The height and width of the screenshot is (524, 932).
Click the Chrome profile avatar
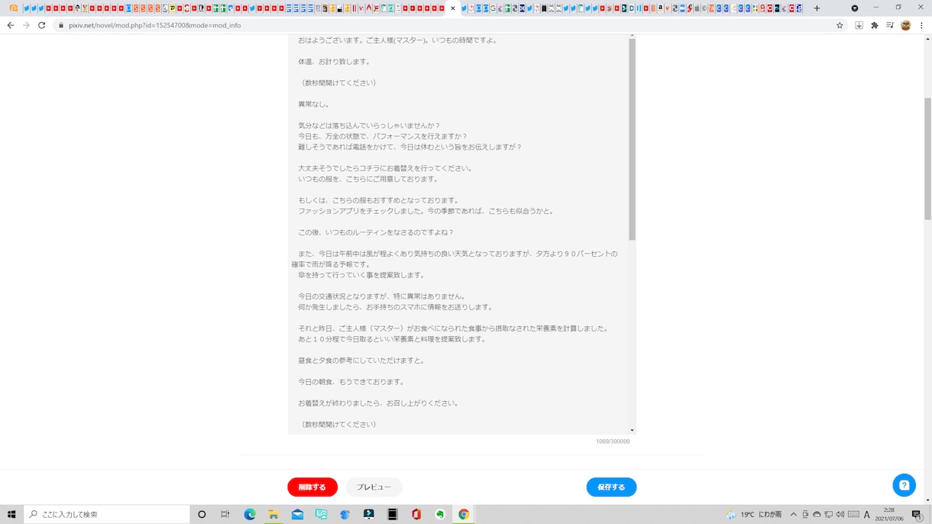pos(906,25)
